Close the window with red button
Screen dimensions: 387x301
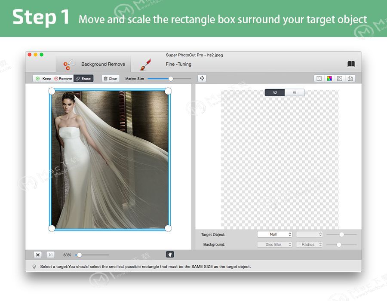[x=30, y=55]
